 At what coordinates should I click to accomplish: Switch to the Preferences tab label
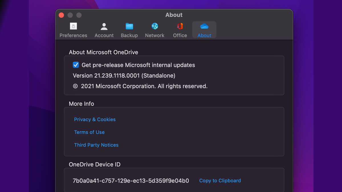[x=73, y=36]
